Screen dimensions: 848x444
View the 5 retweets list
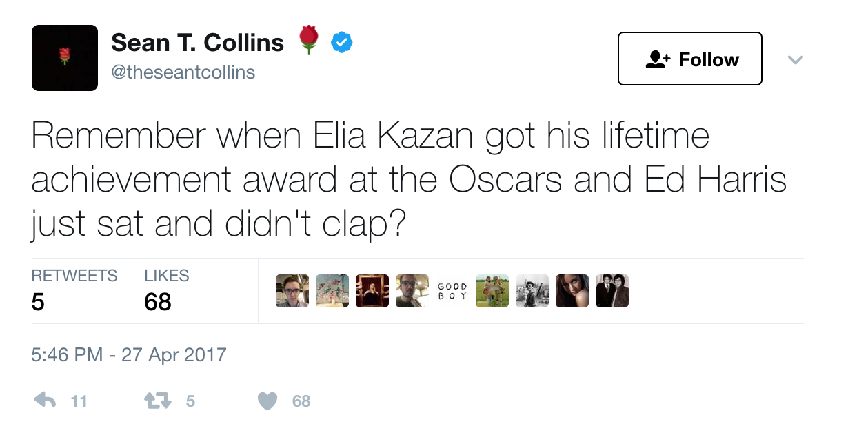pos(74,290)
